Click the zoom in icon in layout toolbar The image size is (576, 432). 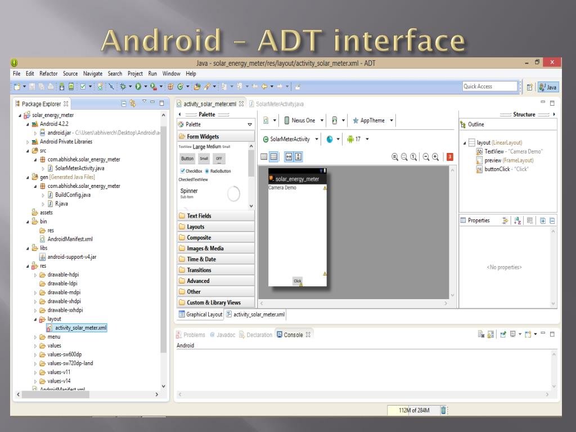436,157
